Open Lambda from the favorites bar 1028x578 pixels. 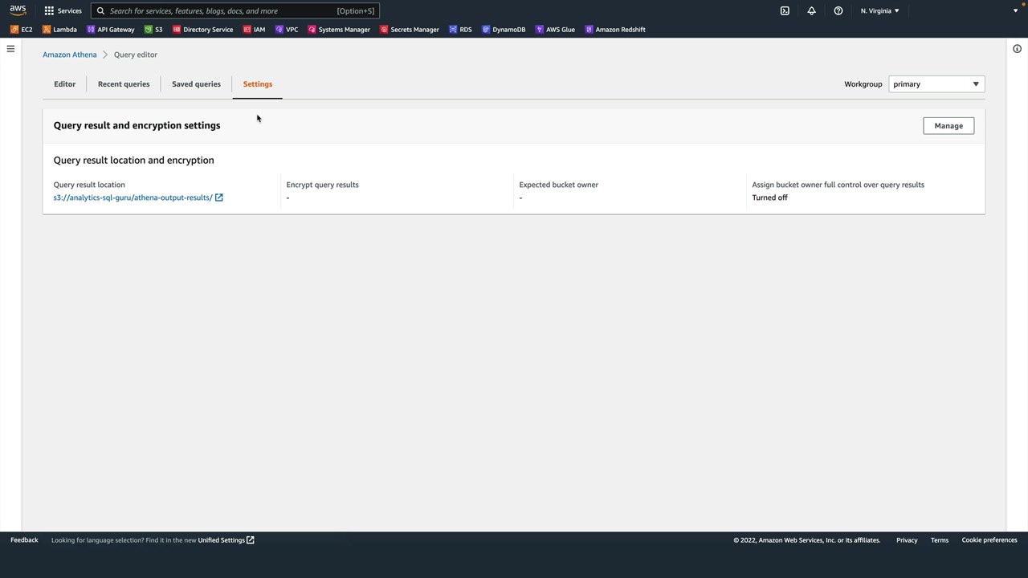(x=59, y=30)
